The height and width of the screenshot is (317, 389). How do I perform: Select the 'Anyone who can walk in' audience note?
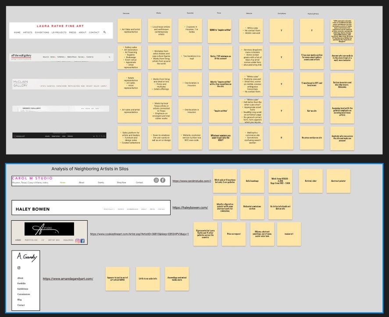(x=342, y=58)
